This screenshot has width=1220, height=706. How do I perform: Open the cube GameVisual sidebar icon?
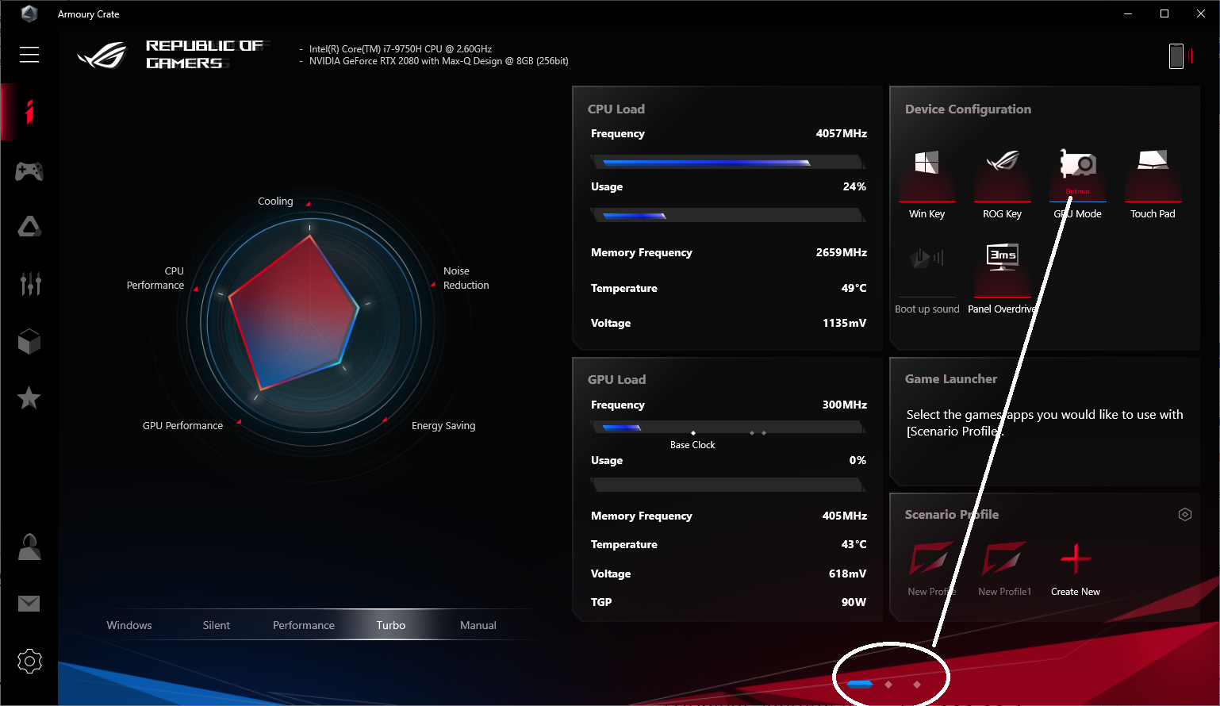(29, 341)
